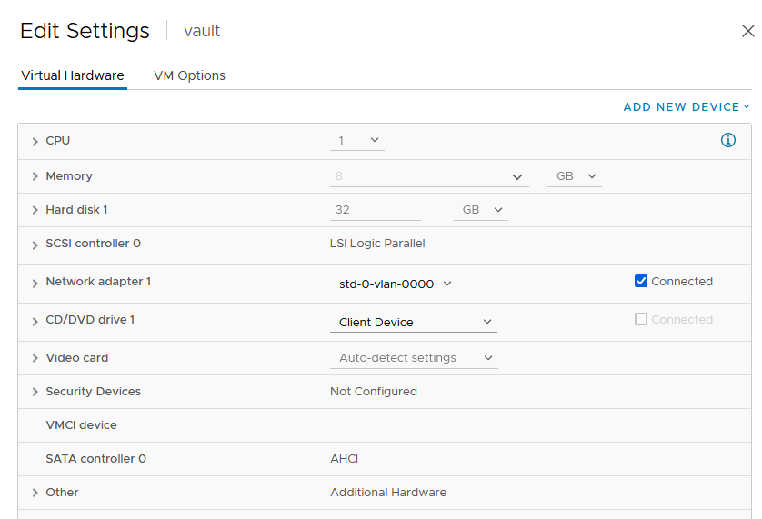Expand the Other additional hardware row
Image resolution: width=762 pixels, height=519 pixels.
coord(35,493)
